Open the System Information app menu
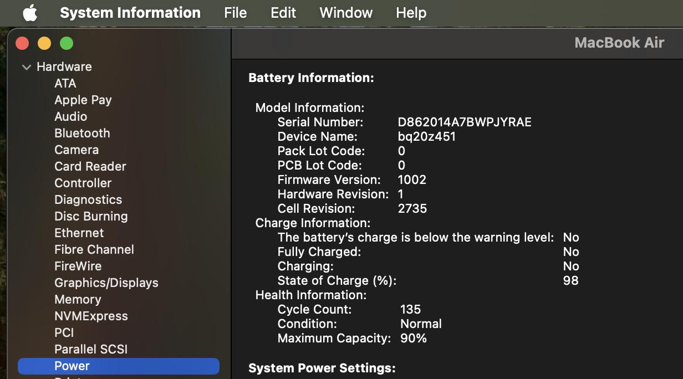 130,13
